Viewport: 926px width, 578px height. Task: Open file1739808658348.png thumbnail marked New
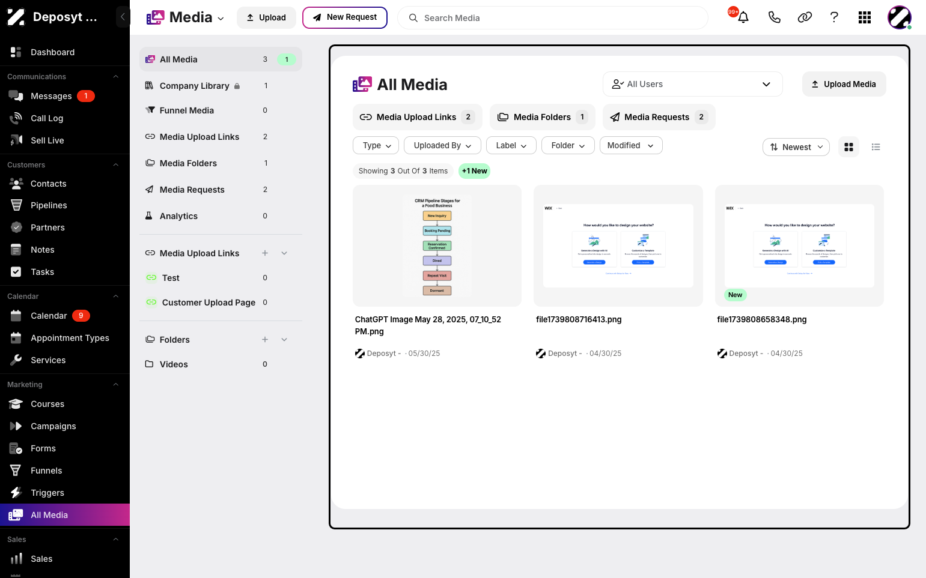[x=799, y=246]
